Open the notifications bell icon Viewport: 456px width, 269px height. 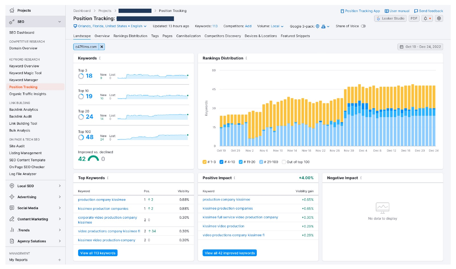click(x=426, y=18)
